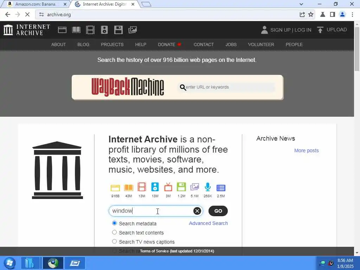360x270 pixels.
Task: Clear the search box with X button
Action: 197,211
